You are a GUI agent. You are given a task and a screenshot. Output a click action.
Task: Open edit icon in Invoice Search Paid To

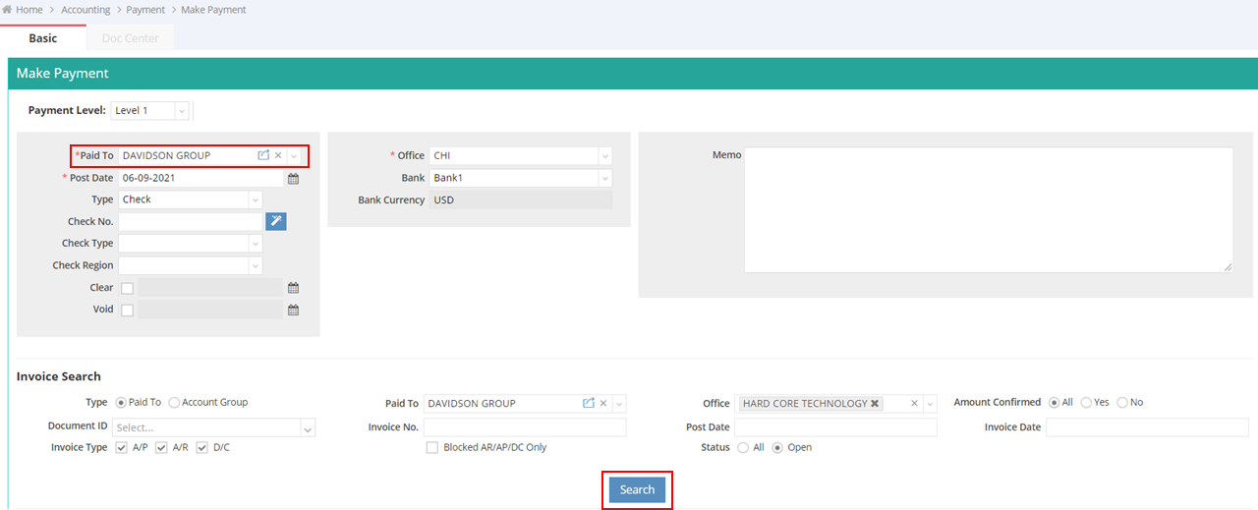(589, 403)
